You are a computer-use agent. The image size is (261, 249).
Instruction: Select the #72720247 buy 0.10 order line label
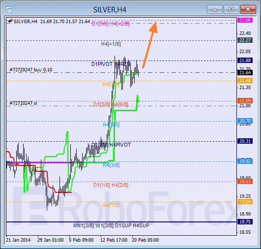tap(31, 70)
